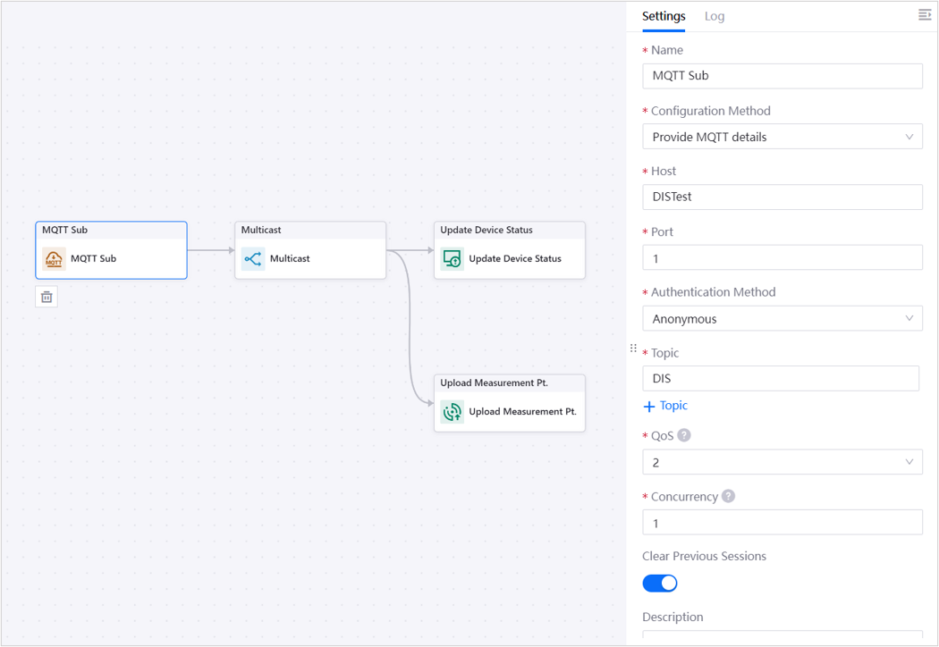This screenshot has height=647, width=939.
Task: Click the MQTT Sub node icon
Action: tap(55, 259)
